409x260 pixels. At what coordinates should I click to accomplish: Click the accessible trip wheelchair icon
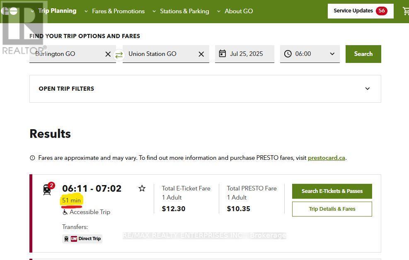65,212
